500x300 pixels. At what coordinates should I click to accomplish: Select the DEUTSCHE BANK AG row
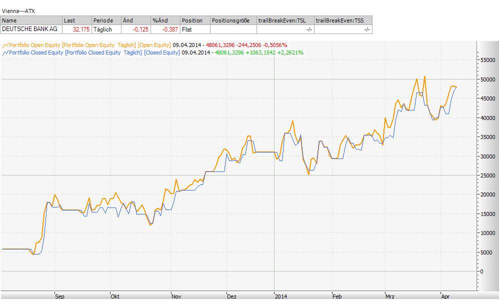[30, 29]
